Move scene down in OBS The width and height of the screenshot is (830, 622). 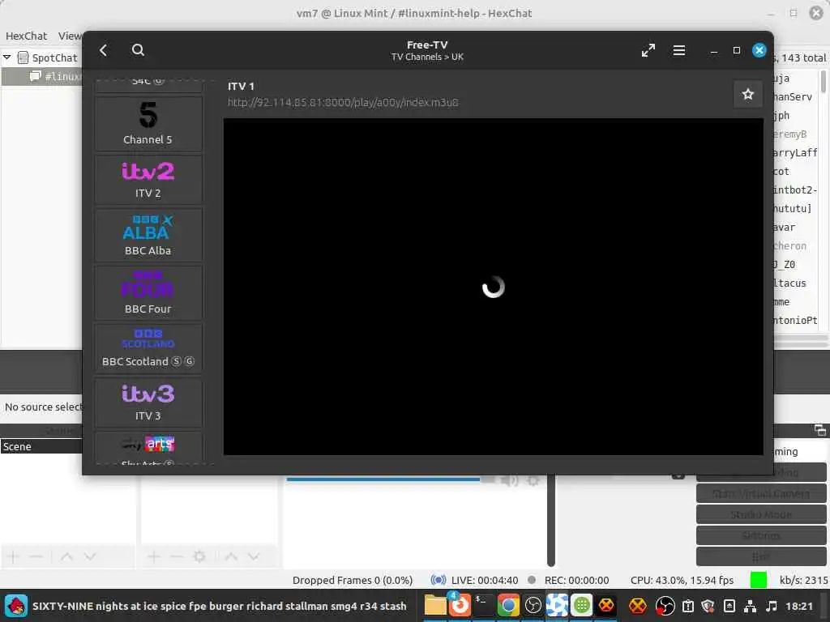90,556
